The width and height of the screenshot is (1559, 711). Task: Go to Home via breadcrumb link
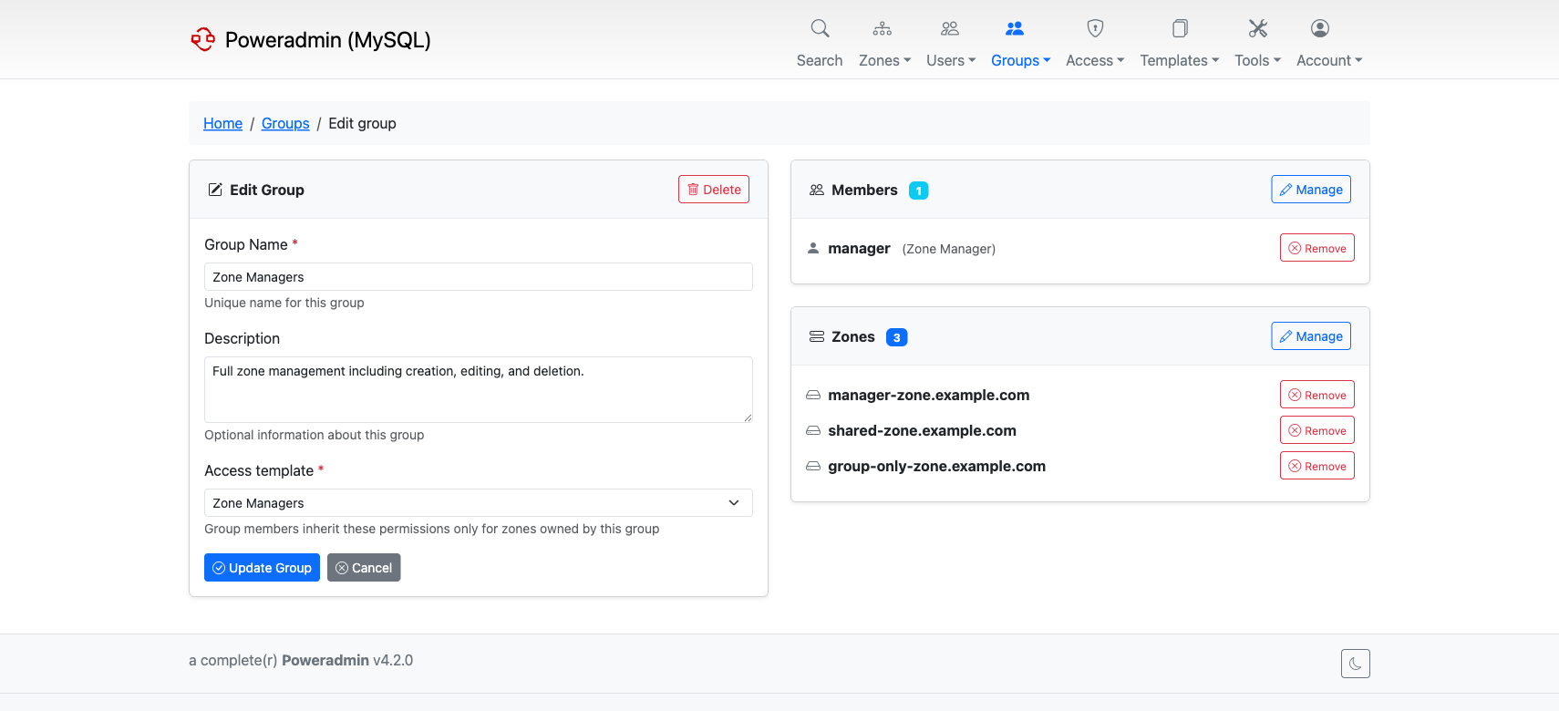pos(222,123)
